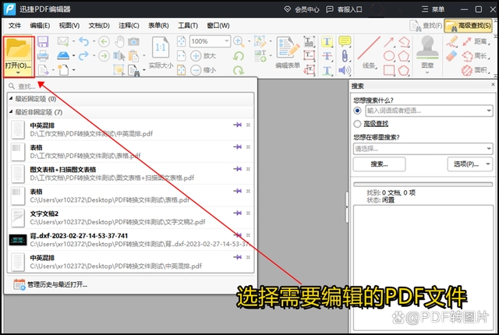Select the word or phrase search radio button
The height and width of the screenshot is (335, 499).
tap(357, 111)
